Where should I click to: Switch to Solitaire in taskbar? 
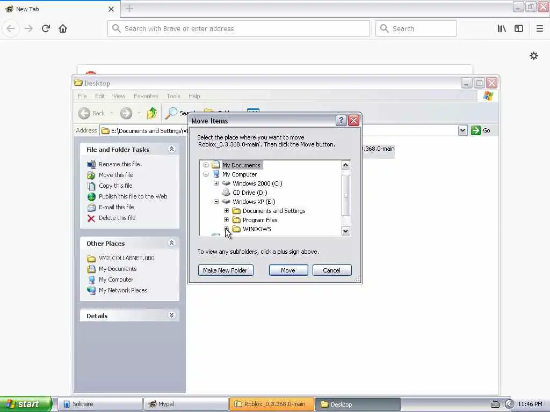(x=99, y=404)
